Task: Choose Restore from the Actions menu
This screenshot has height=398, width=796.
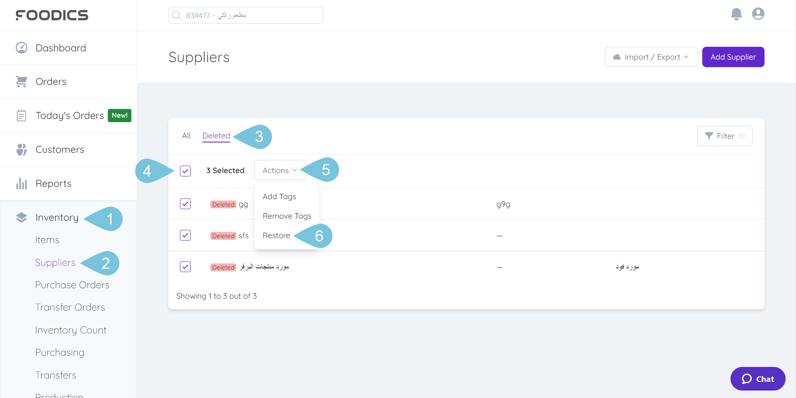Action: click(276, 236)
